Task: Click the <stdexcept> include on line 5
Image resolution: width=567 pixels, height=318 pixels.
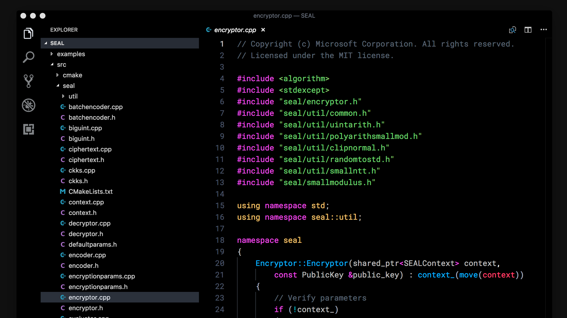Action: 304,90
